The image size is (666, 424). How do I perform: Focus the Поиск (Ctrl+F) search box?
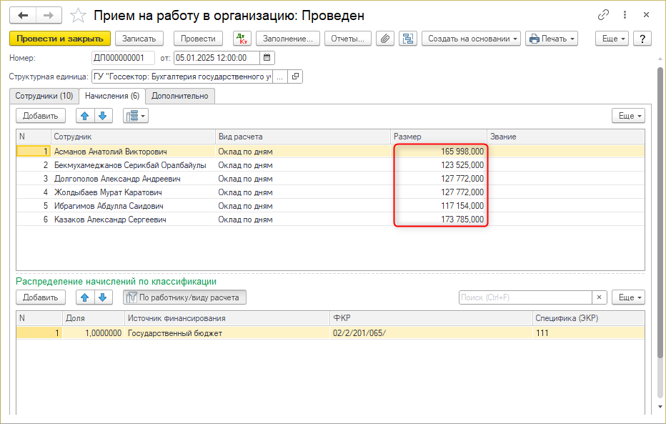[x=525, y=297]
